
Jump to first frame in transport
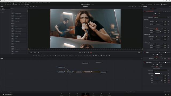tap(80, 53)
